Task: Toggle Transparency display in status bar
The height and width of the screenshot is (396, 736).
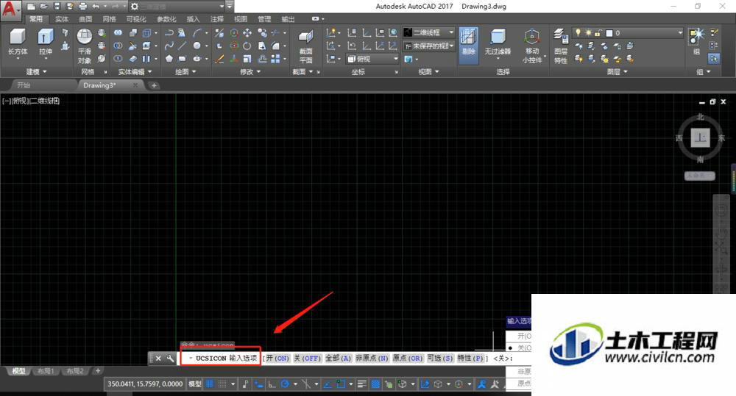Action: pos(375,384)
